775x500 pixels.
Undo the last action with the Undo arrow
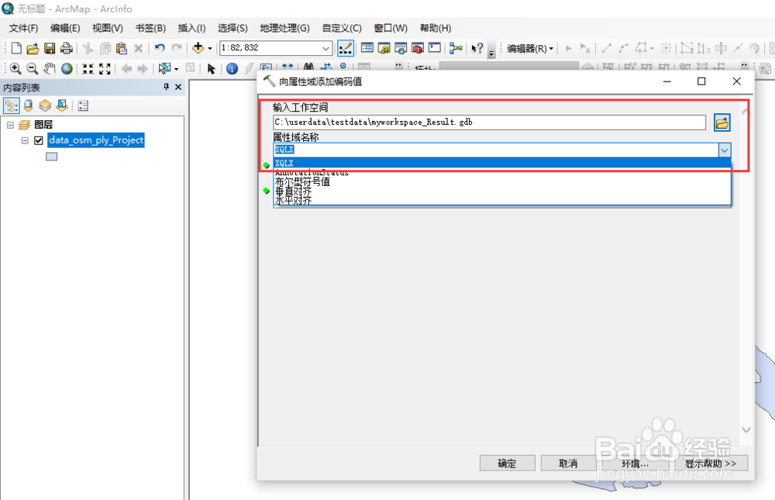(x=159, y=48)
